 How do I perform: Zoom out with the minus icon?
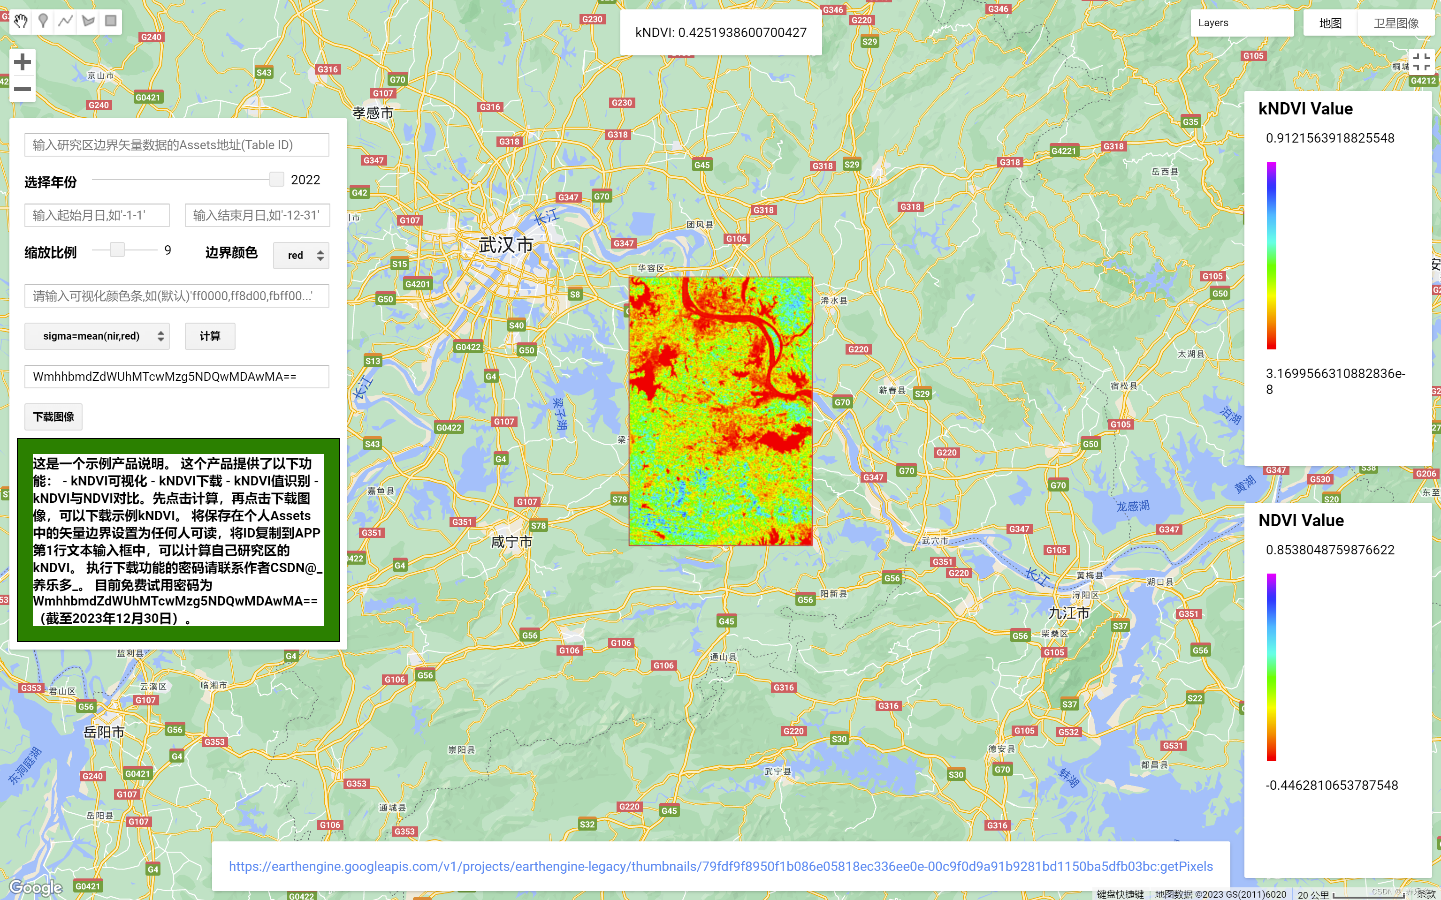22,89
